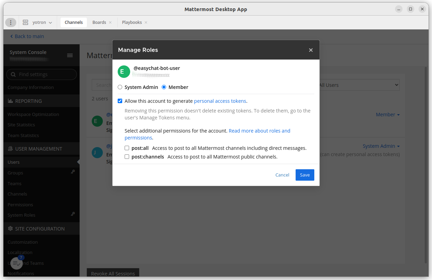Open the three-dot main menu
Viewport: 432px width, 280px height.
point(11,22)
